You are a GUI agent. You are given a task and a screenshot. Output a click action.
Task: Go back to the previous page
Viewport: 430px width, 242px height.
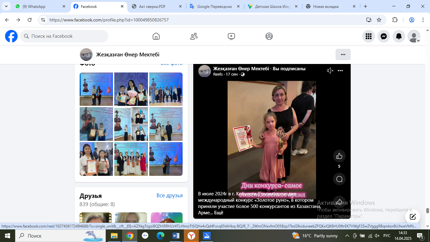(7, 20)
